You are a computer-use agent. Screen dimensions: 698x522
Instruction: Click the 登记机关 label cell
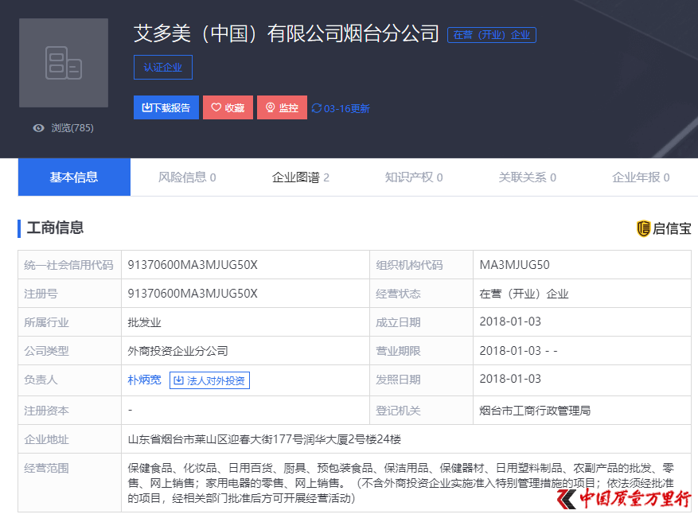click(x=422, y=411)
